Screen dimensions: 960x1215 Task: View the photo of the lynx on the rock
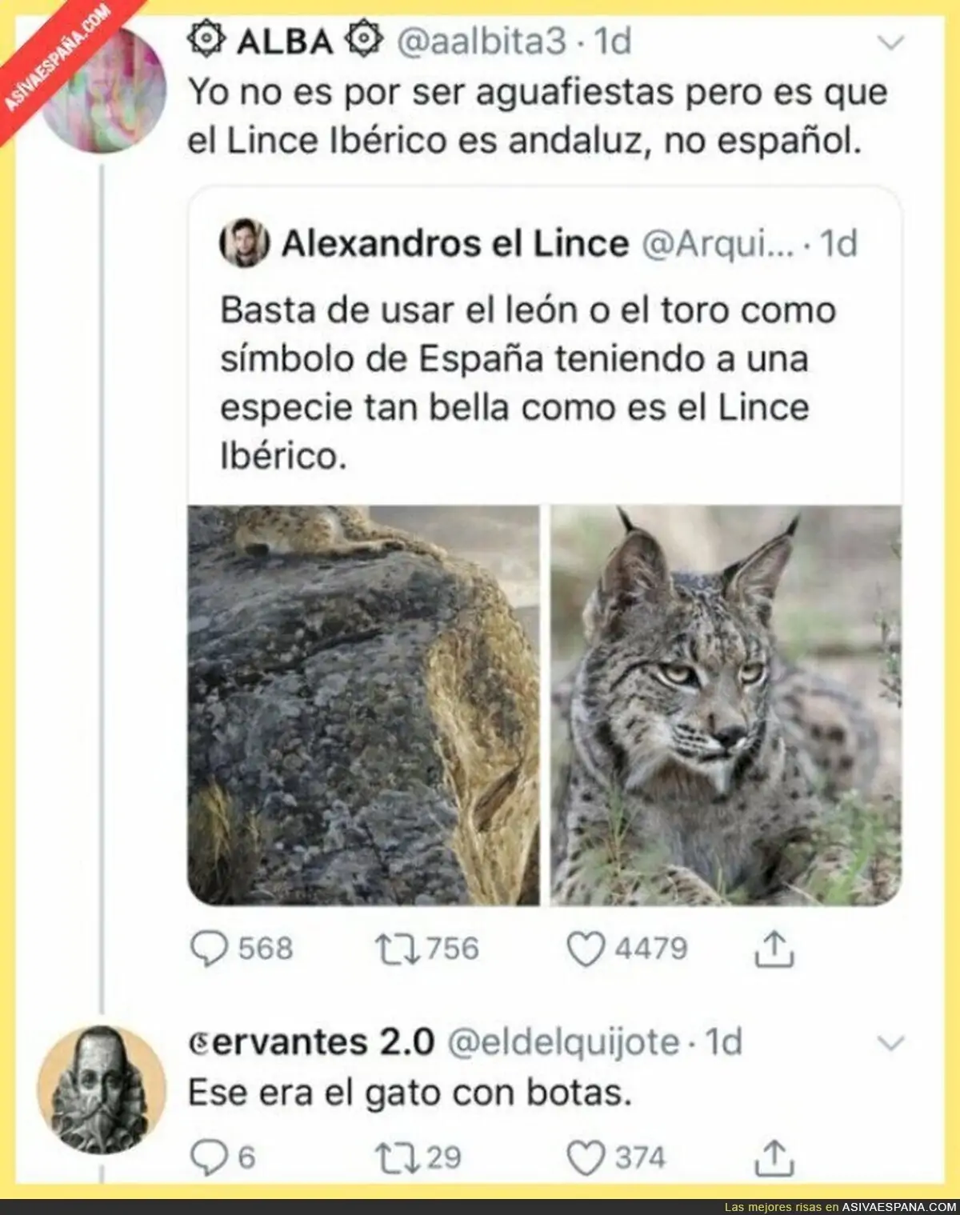(x=364, y=705)
